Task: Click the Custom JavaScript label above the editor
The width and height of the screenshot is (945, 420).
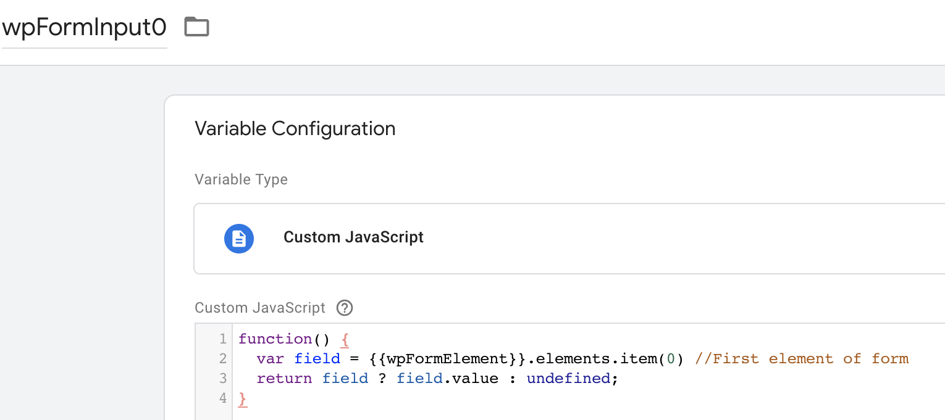Action: [259, 308]
